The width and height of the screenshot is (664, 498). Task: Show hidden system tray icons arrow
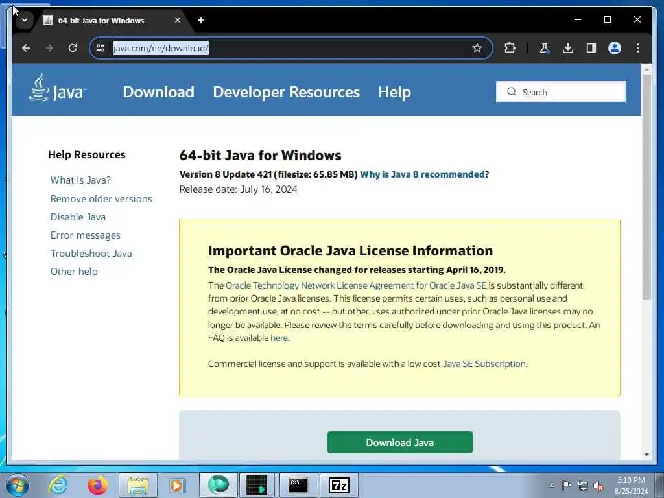tap(551, 486)
